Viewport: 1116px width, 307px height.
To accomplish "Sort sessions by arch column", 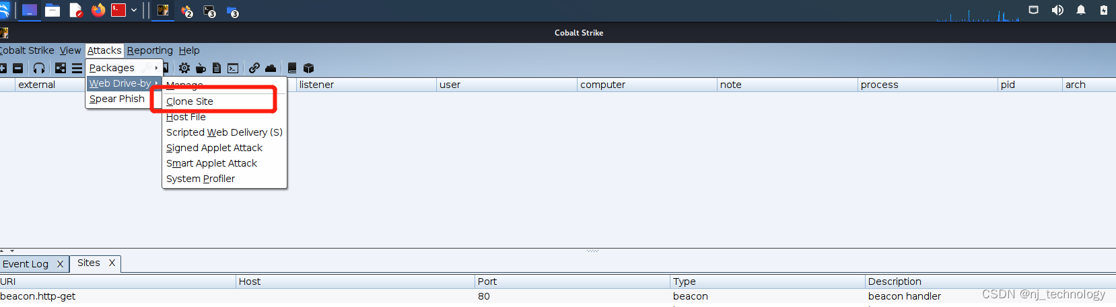I will tap(1089, 85).
